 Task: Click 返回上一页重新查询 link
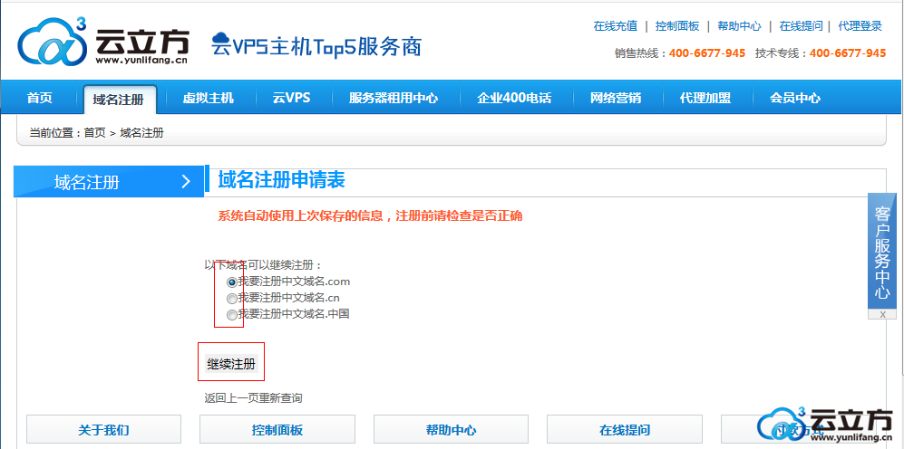click(253, 398)
